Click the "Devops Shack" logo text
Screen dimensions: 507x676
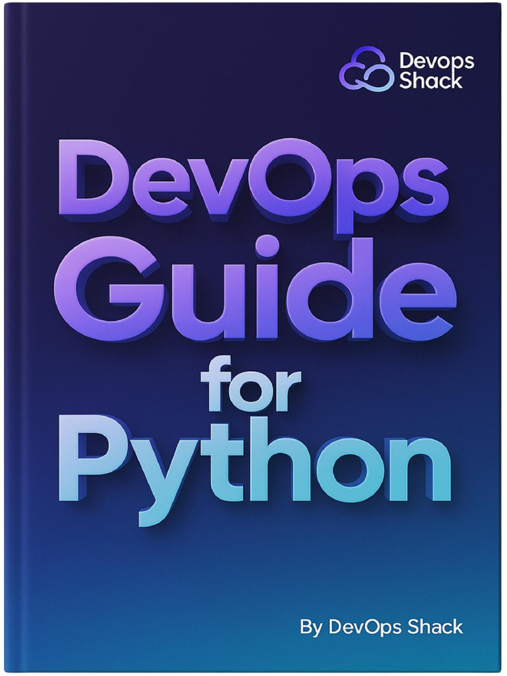[x=436, y=71]
